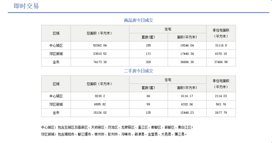
Task: Select 中心城区 row label in 二手房 table
Action: pyautogui.click(x=56, y=96)
